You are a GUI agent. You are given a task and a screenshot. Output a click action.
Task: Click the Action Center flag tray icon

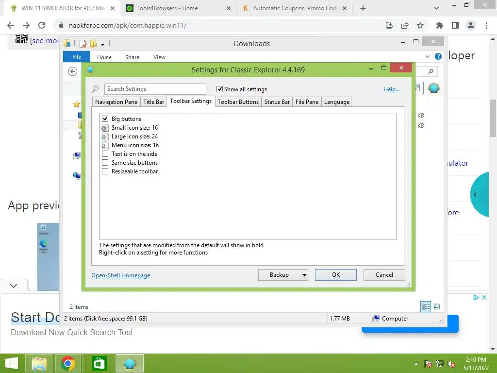coord(428,364)
